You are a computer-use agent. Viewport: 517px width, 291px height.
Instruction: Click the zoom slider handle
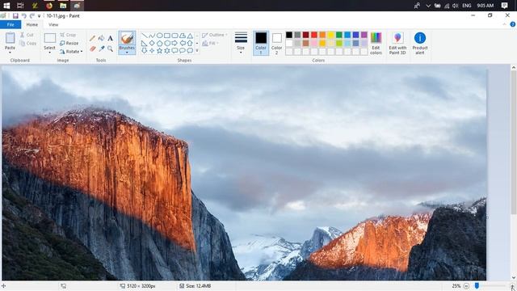[477, 285]
